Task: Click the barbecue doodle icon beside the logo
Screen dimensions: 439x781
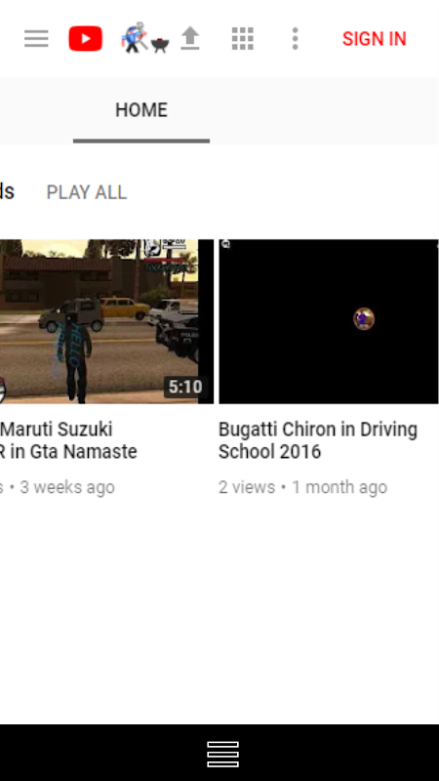Action: click(144, 38)
